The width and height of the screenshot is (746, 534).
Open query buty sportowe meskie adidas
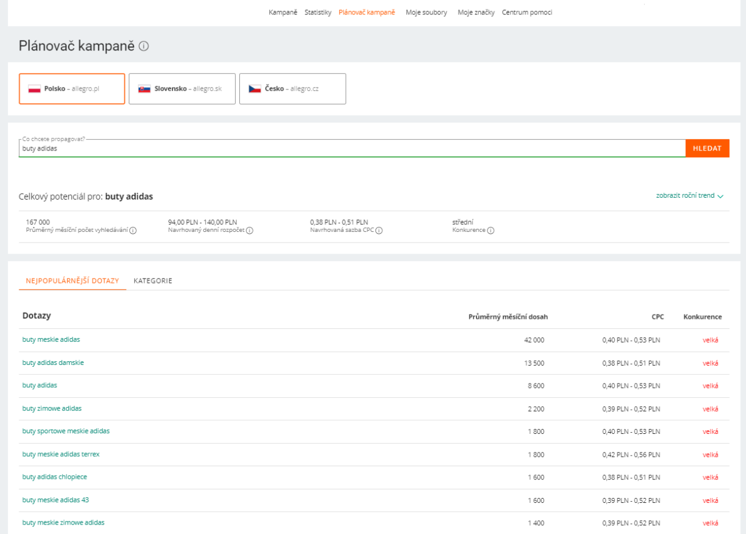pyautogui.click(x=66, y=431)
